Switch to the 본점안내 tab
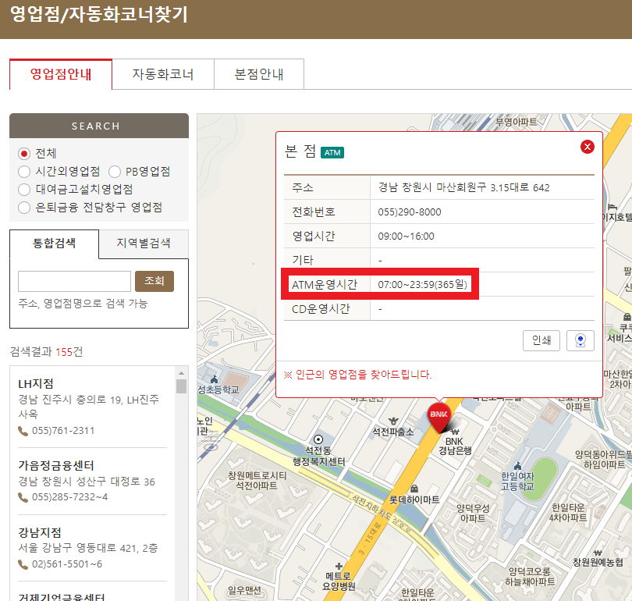 coord(258,74)
